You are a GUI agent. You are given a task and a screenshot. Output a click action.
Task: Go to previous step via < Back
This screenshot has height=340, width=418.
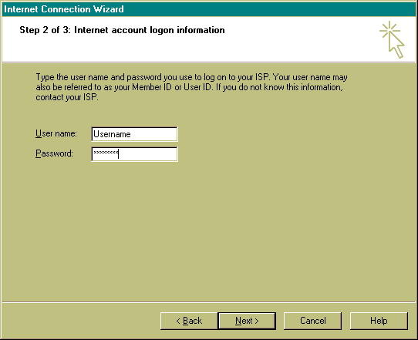click(189, 321)
